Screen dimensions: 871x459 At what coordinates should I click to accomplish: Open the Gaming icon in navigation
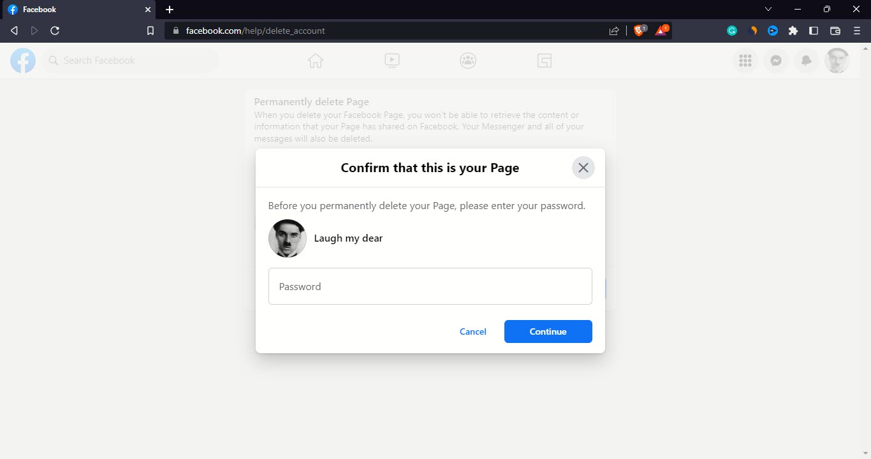[x=544, y=61]
